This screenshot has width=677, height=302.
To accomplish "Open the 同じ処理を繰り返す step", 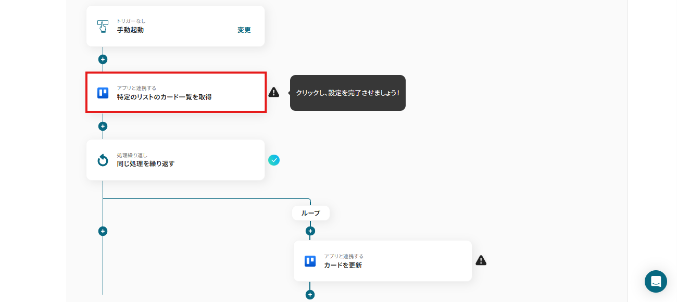I will [175, 160].
